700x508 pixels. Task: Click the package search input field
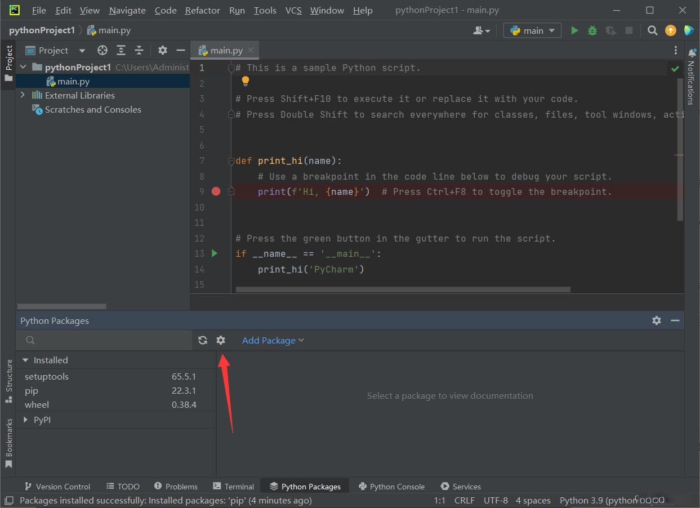(105, 340)
